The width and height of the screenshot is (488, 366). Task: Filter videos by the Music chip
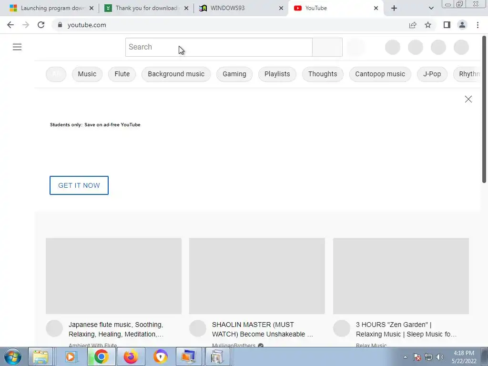tap(87, 74)
